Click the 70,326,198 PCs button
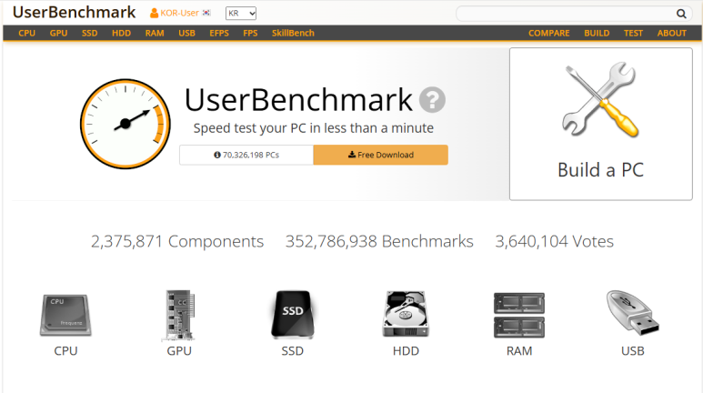703x393 pixels. pos(246,155)
